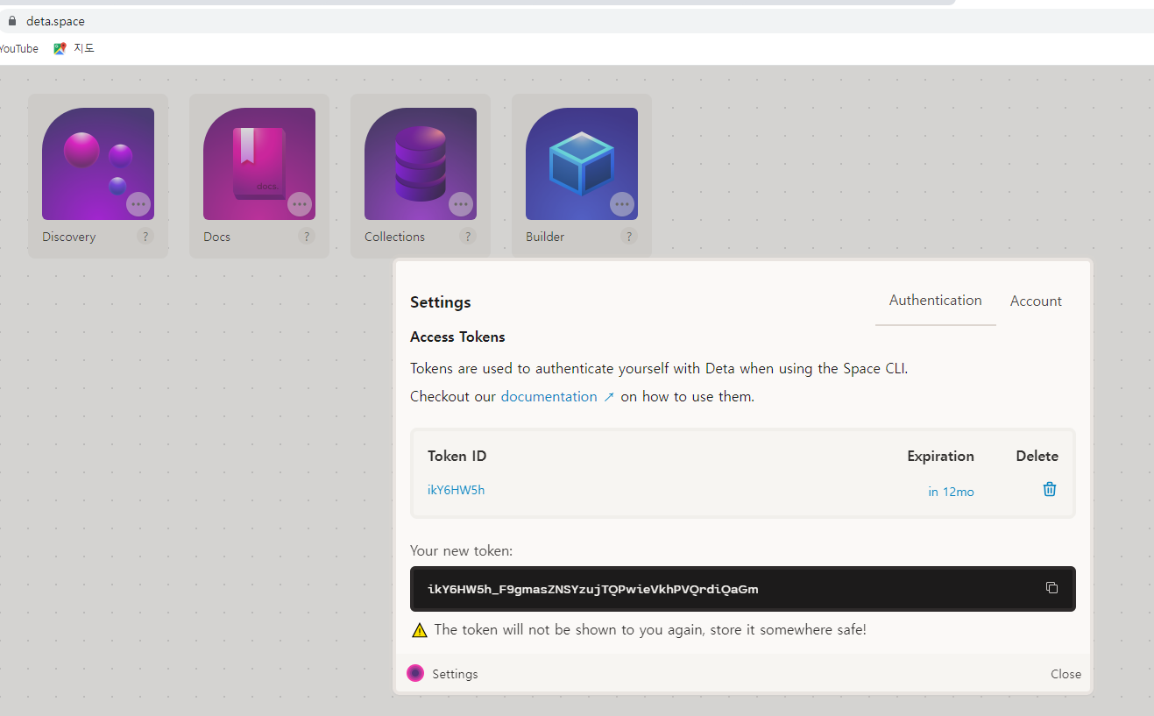Open the three-dot menu on Collections tile

click(461, 204)
